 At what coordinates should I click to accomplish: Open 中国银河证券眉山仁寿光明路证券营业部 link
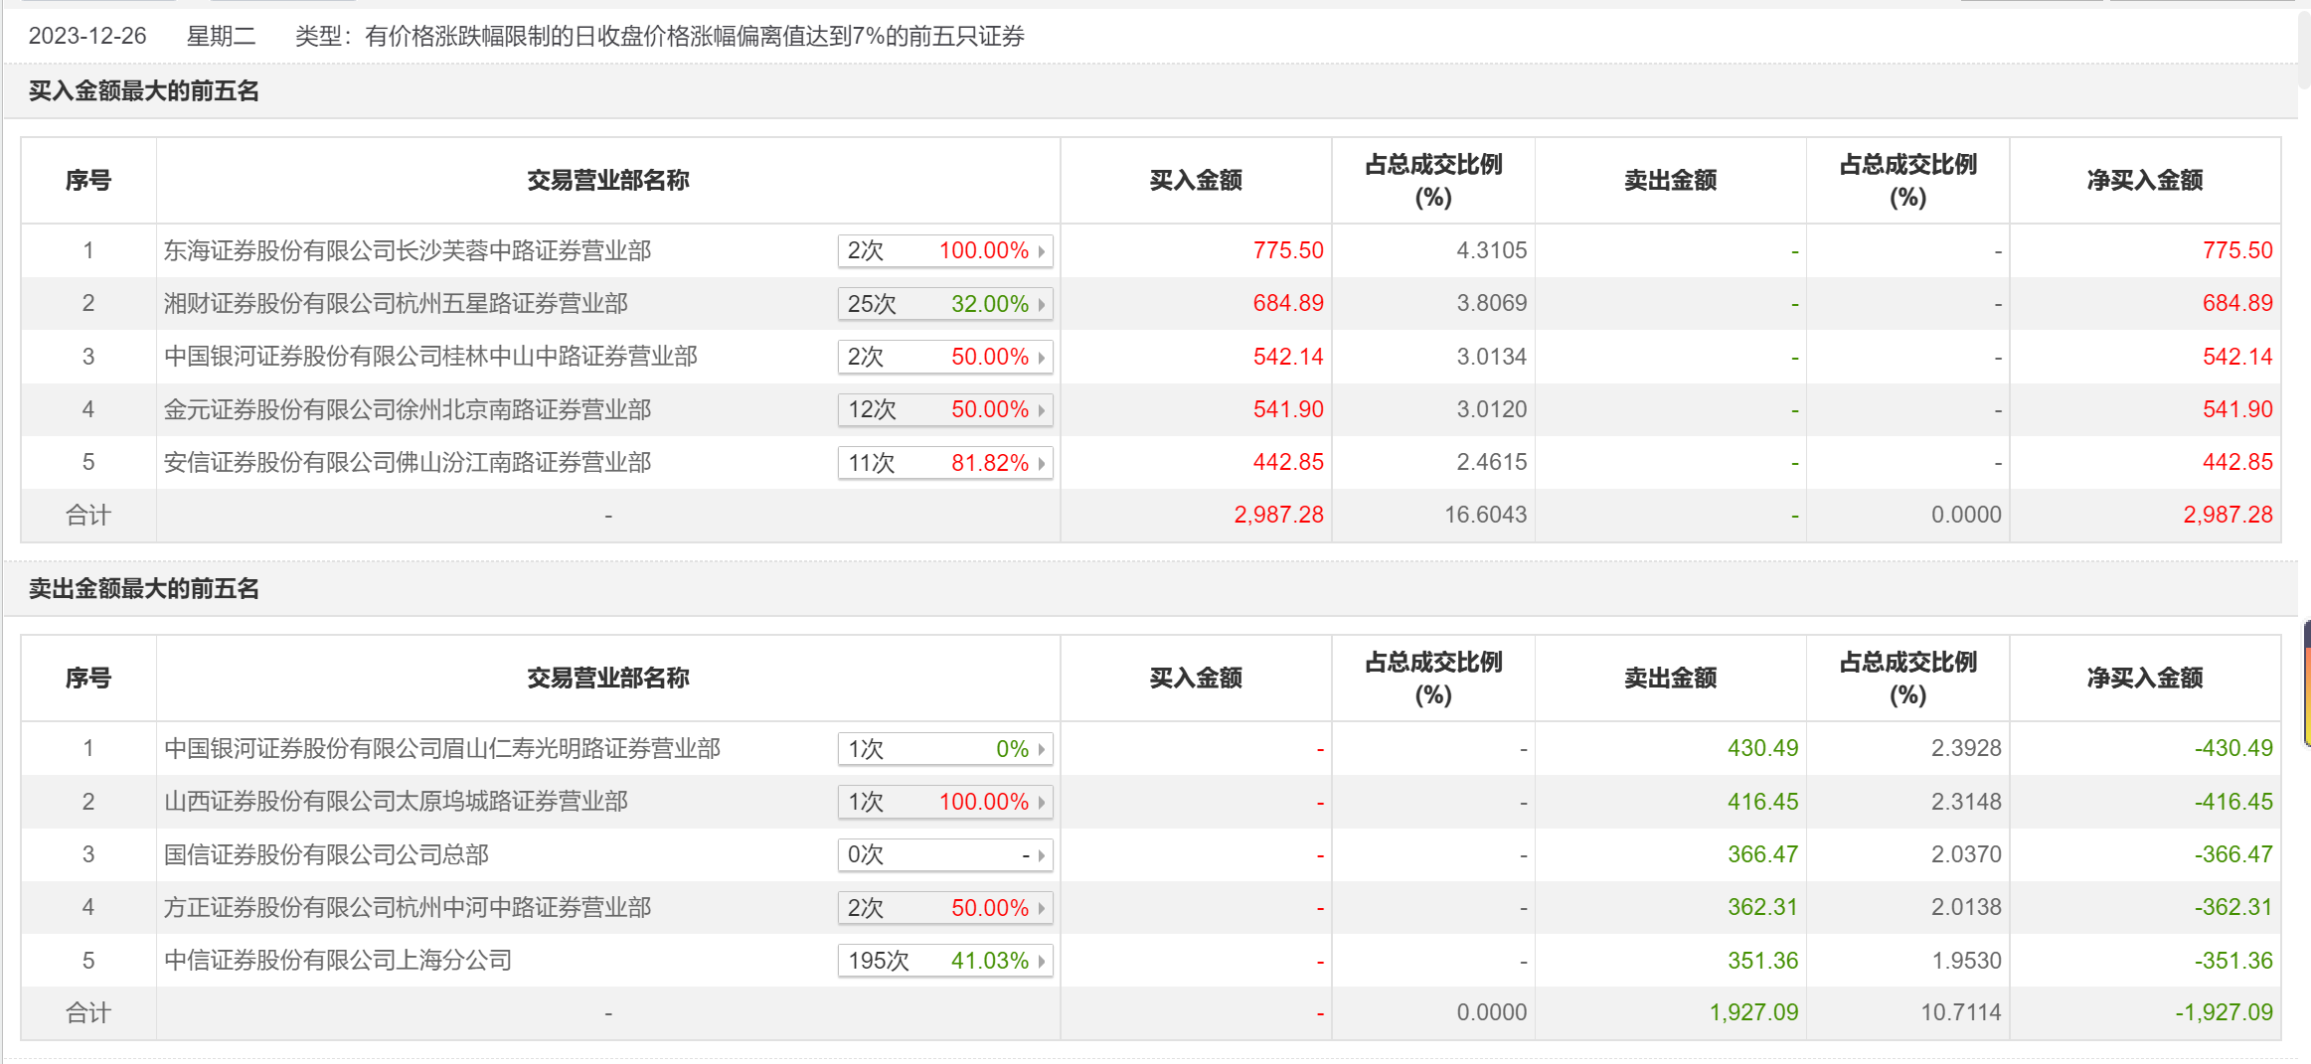click(x=442, y=748)
